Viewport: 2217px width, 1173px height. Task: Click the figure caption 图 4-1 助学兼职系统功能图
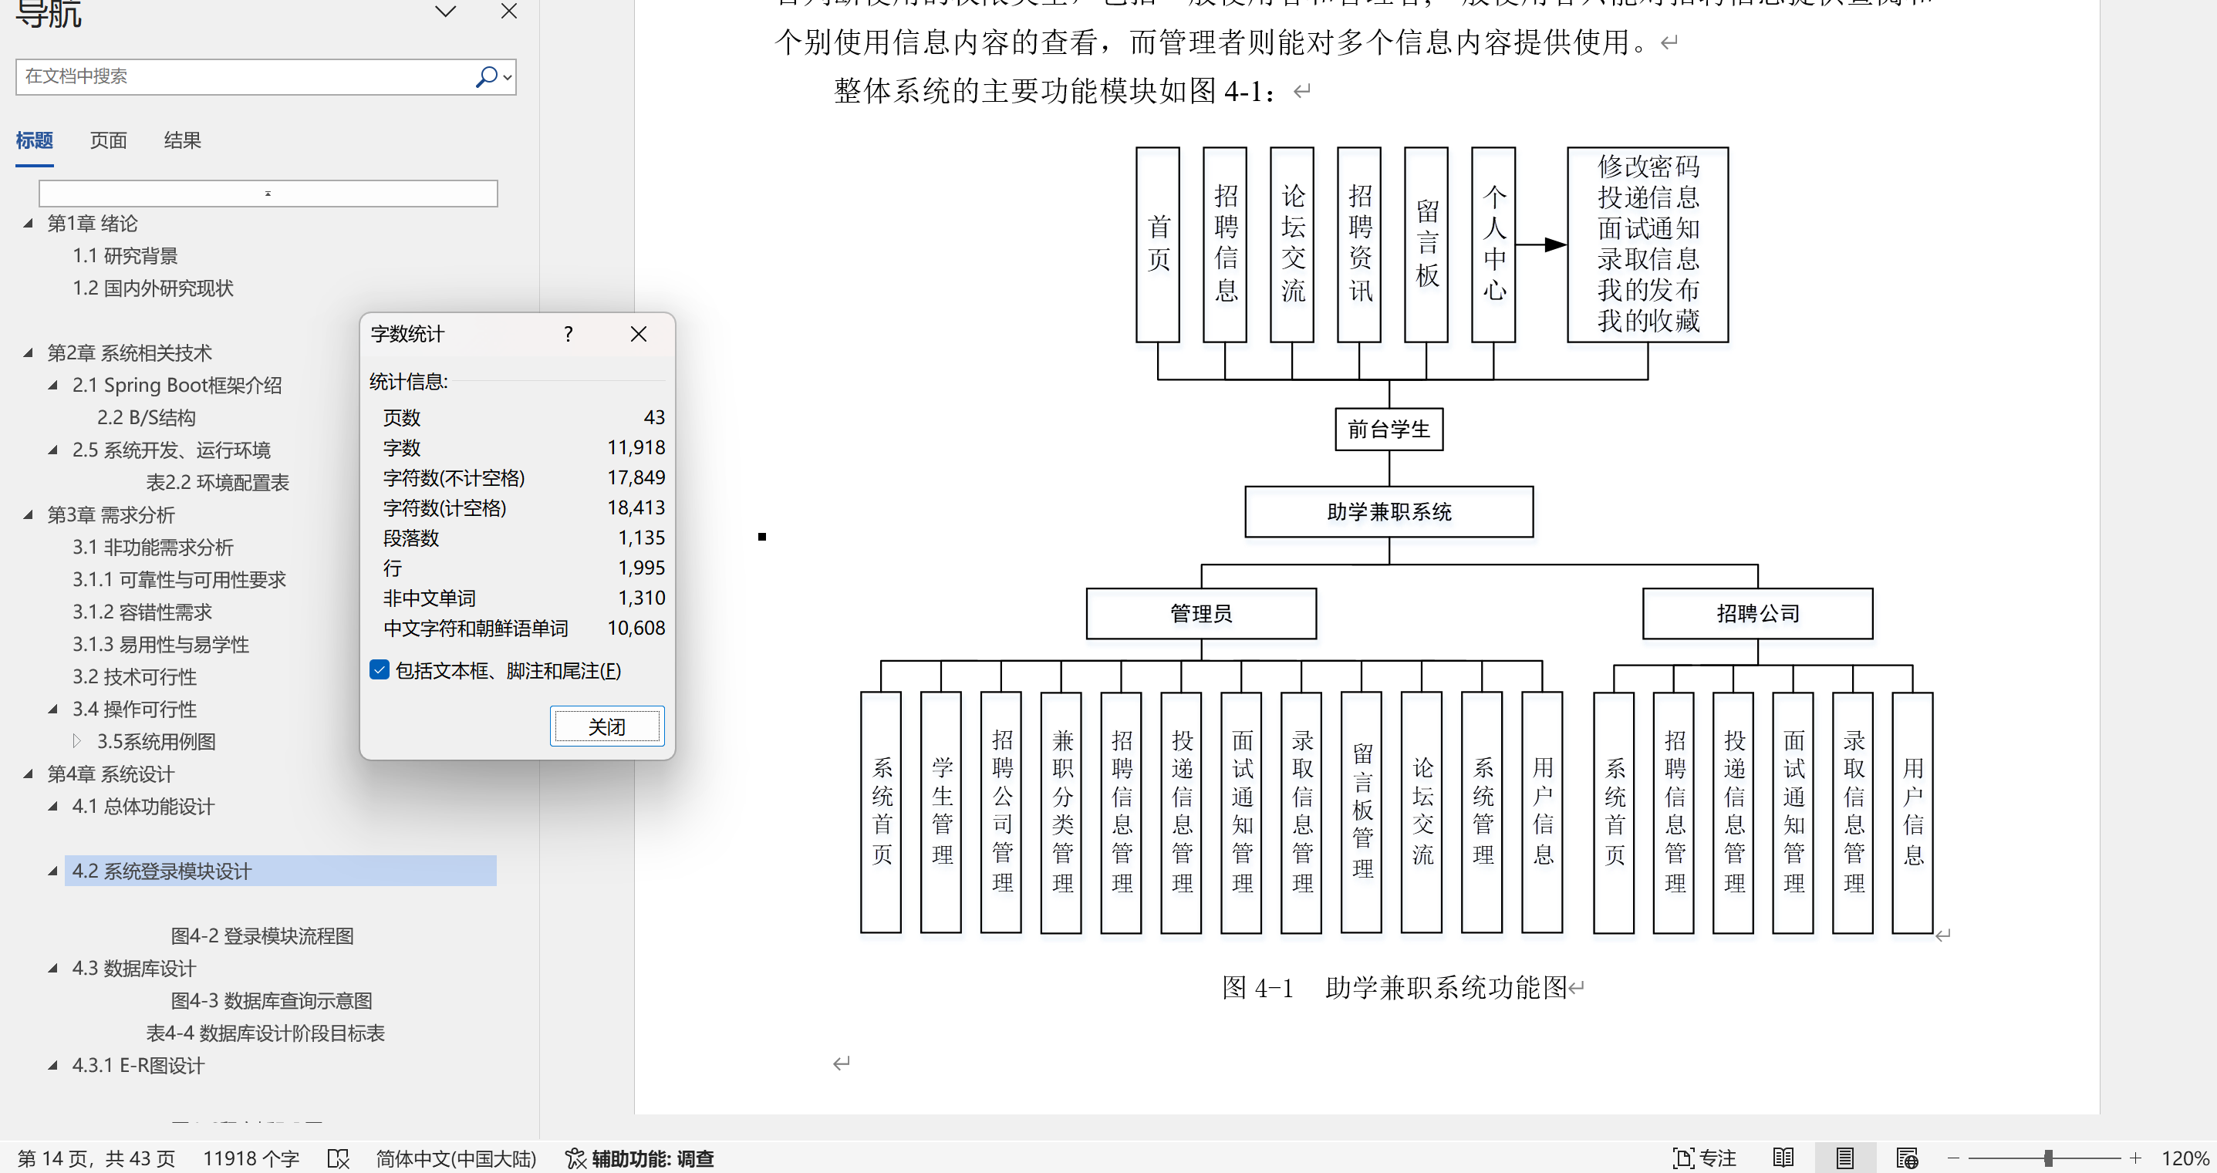1395,987
